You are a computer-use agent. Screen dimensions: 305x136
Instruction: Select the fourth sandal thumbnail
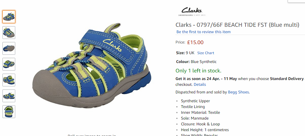coord(9,64)
